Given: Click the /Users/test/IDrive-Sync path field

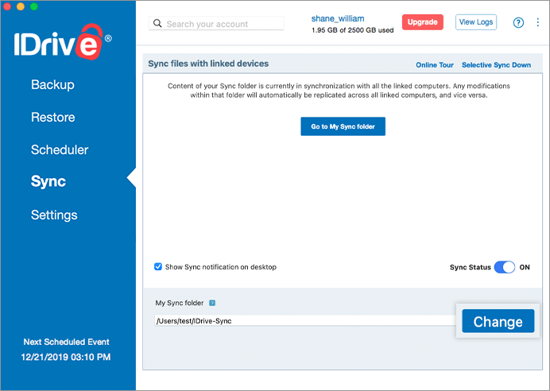Looking at the screenshot, I should point(305,320).
